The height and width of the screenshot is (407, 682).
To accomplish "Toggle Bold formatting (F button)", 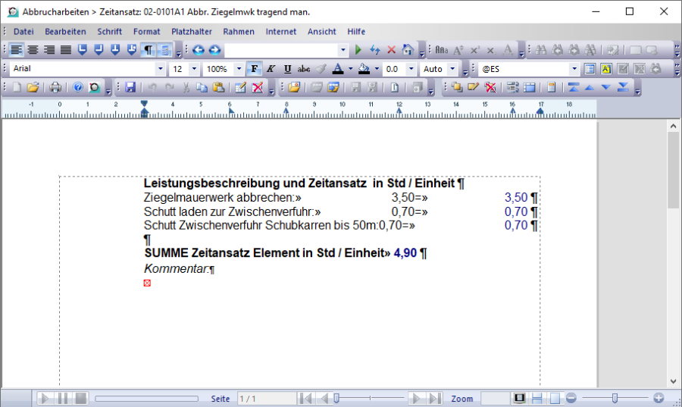I will pos(255,69).
